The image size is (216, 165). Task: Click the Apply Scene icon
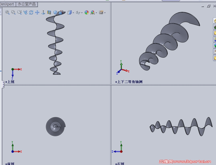93,12
